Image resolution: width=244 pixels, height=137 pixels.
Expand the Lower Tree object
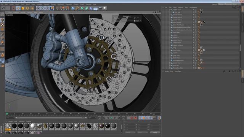pyautogui.click(x=170, y=63)
